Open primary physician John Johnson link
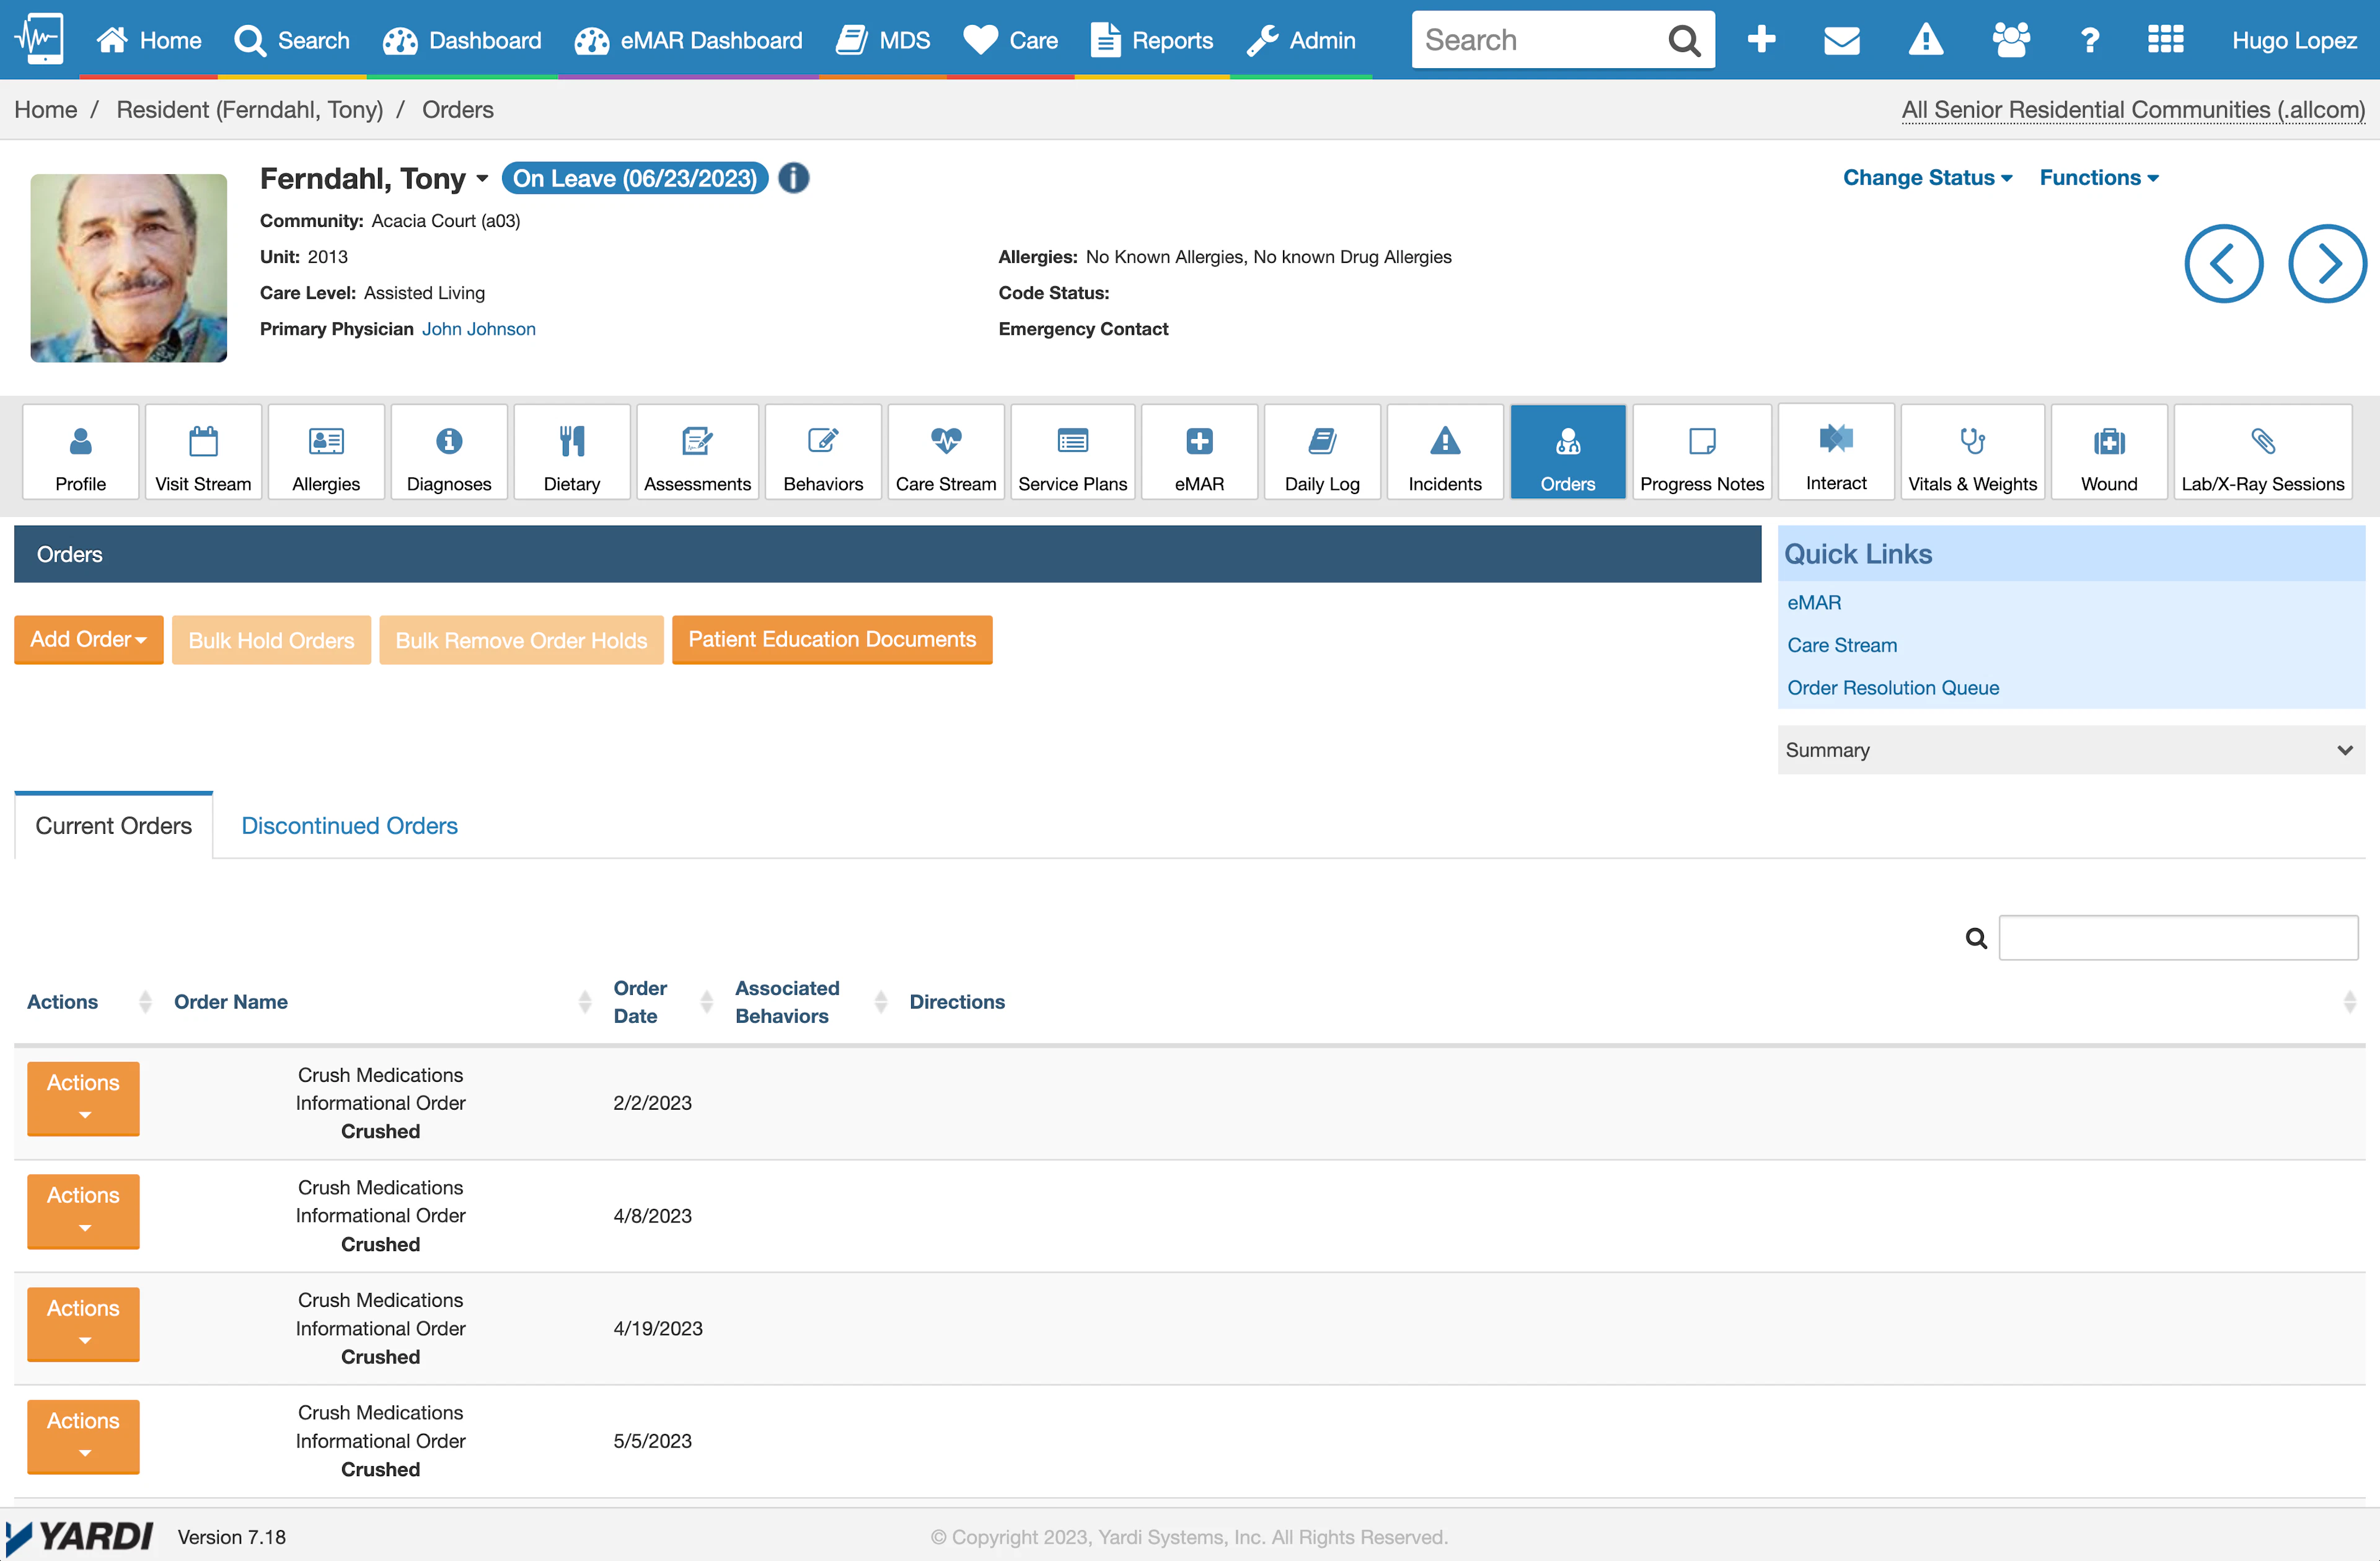The height and width of the screenshot is (1561, 2380). (478, 328)
